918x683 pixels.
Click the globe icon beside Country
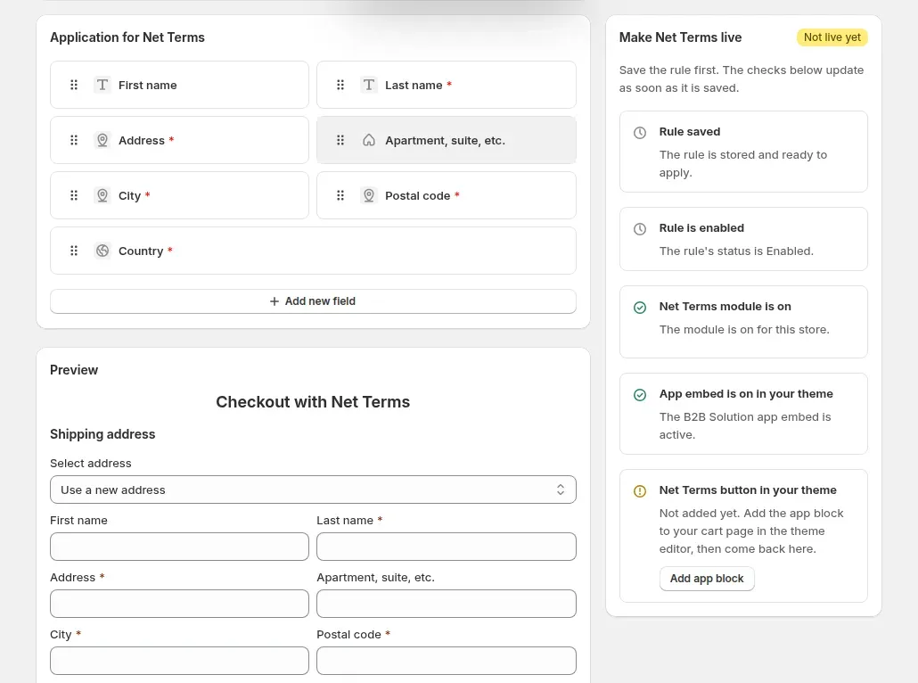coord(102,251)
